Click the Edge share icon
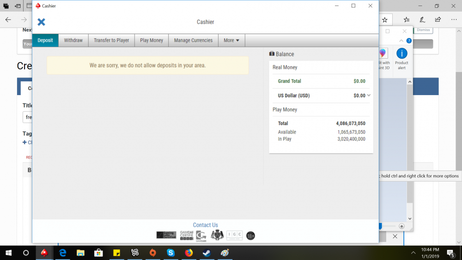462x260 pixels. click(x=438, y=20)
